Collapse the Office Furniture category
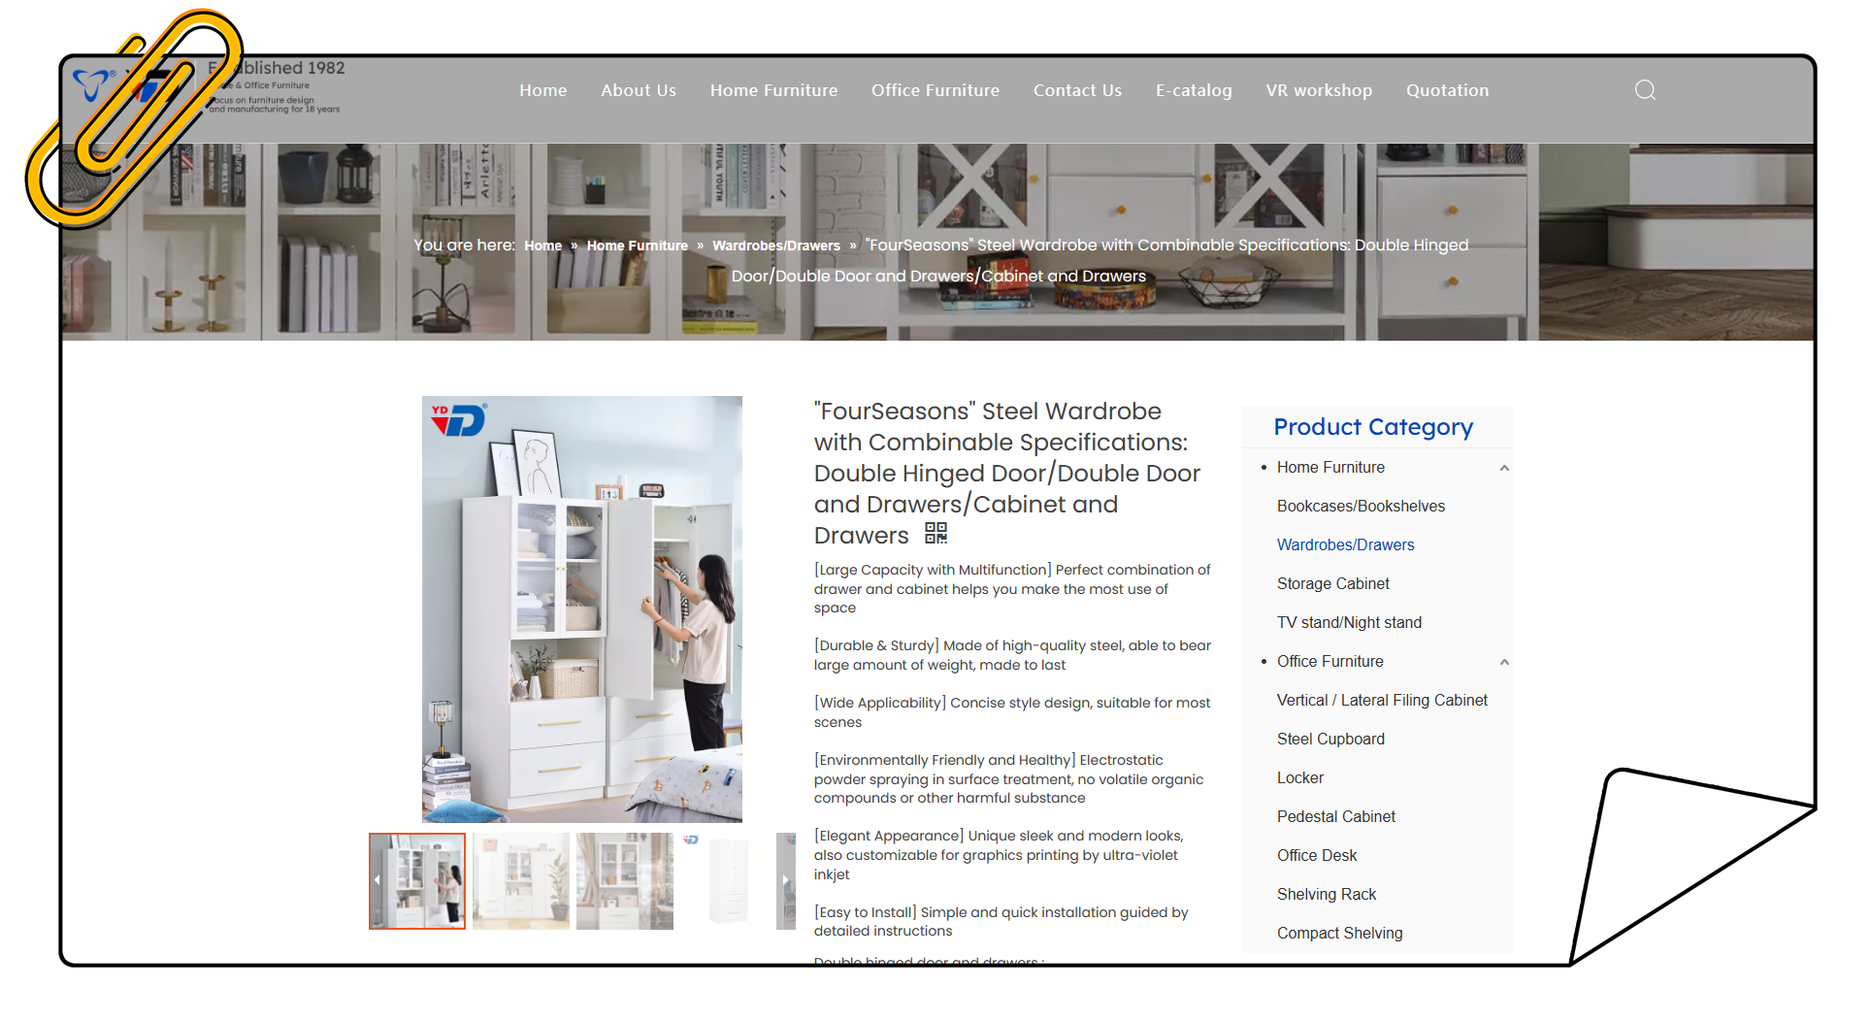 1503,662
